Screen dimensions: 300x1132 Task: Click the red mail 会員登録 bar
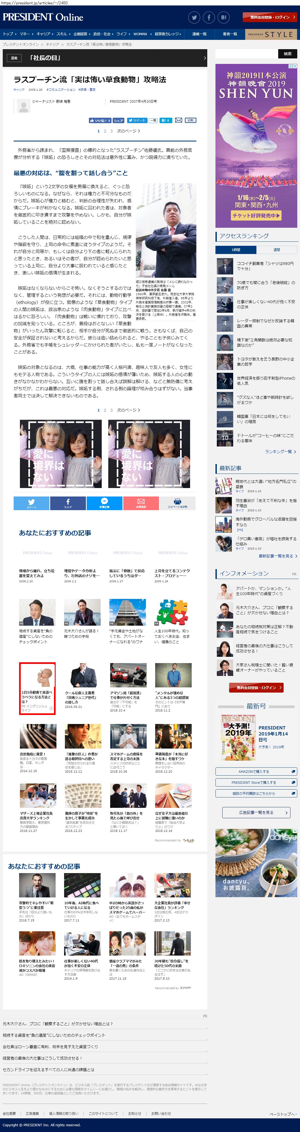[141, 503]
